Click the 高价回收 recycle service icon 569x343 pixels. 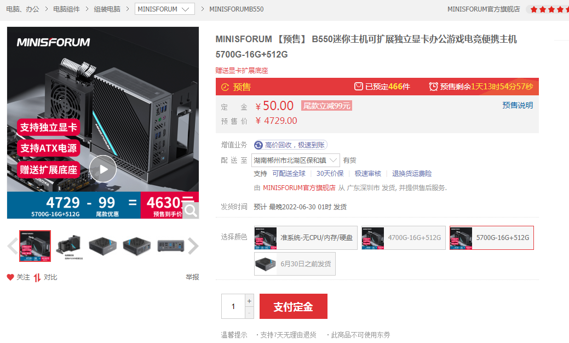tap(258, 145)
